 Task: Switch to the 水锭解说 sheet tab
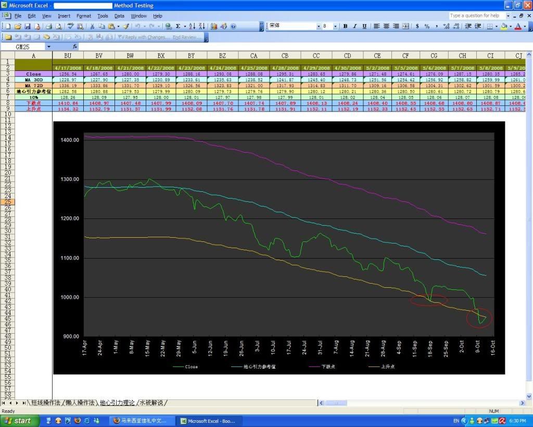151,403
